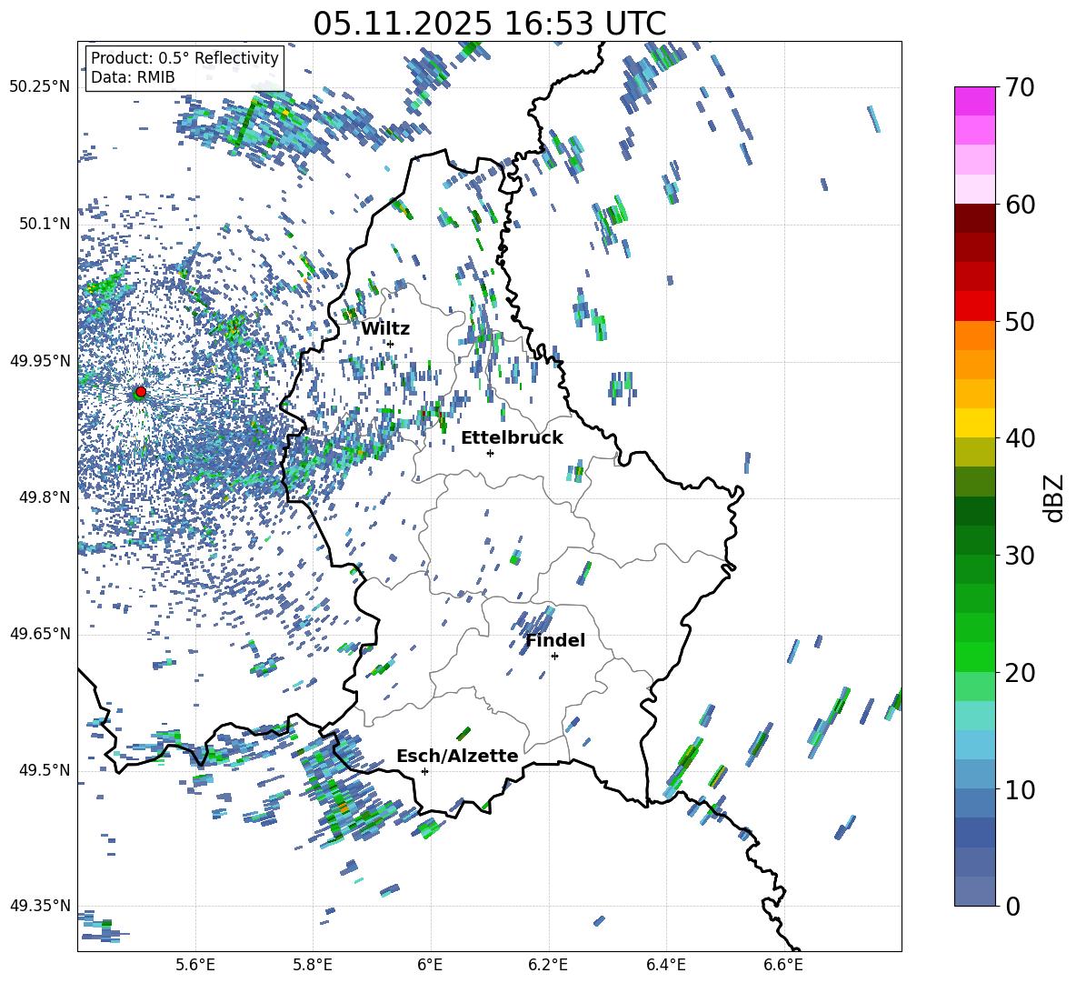Click the Data: RMIB text
This screenshot has height=983, width=1076.
tap(133, 77)
